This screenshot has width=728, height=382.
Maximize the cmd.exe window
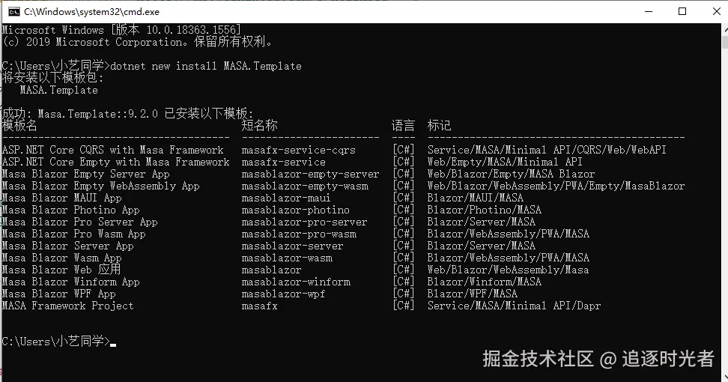(682, 11)
